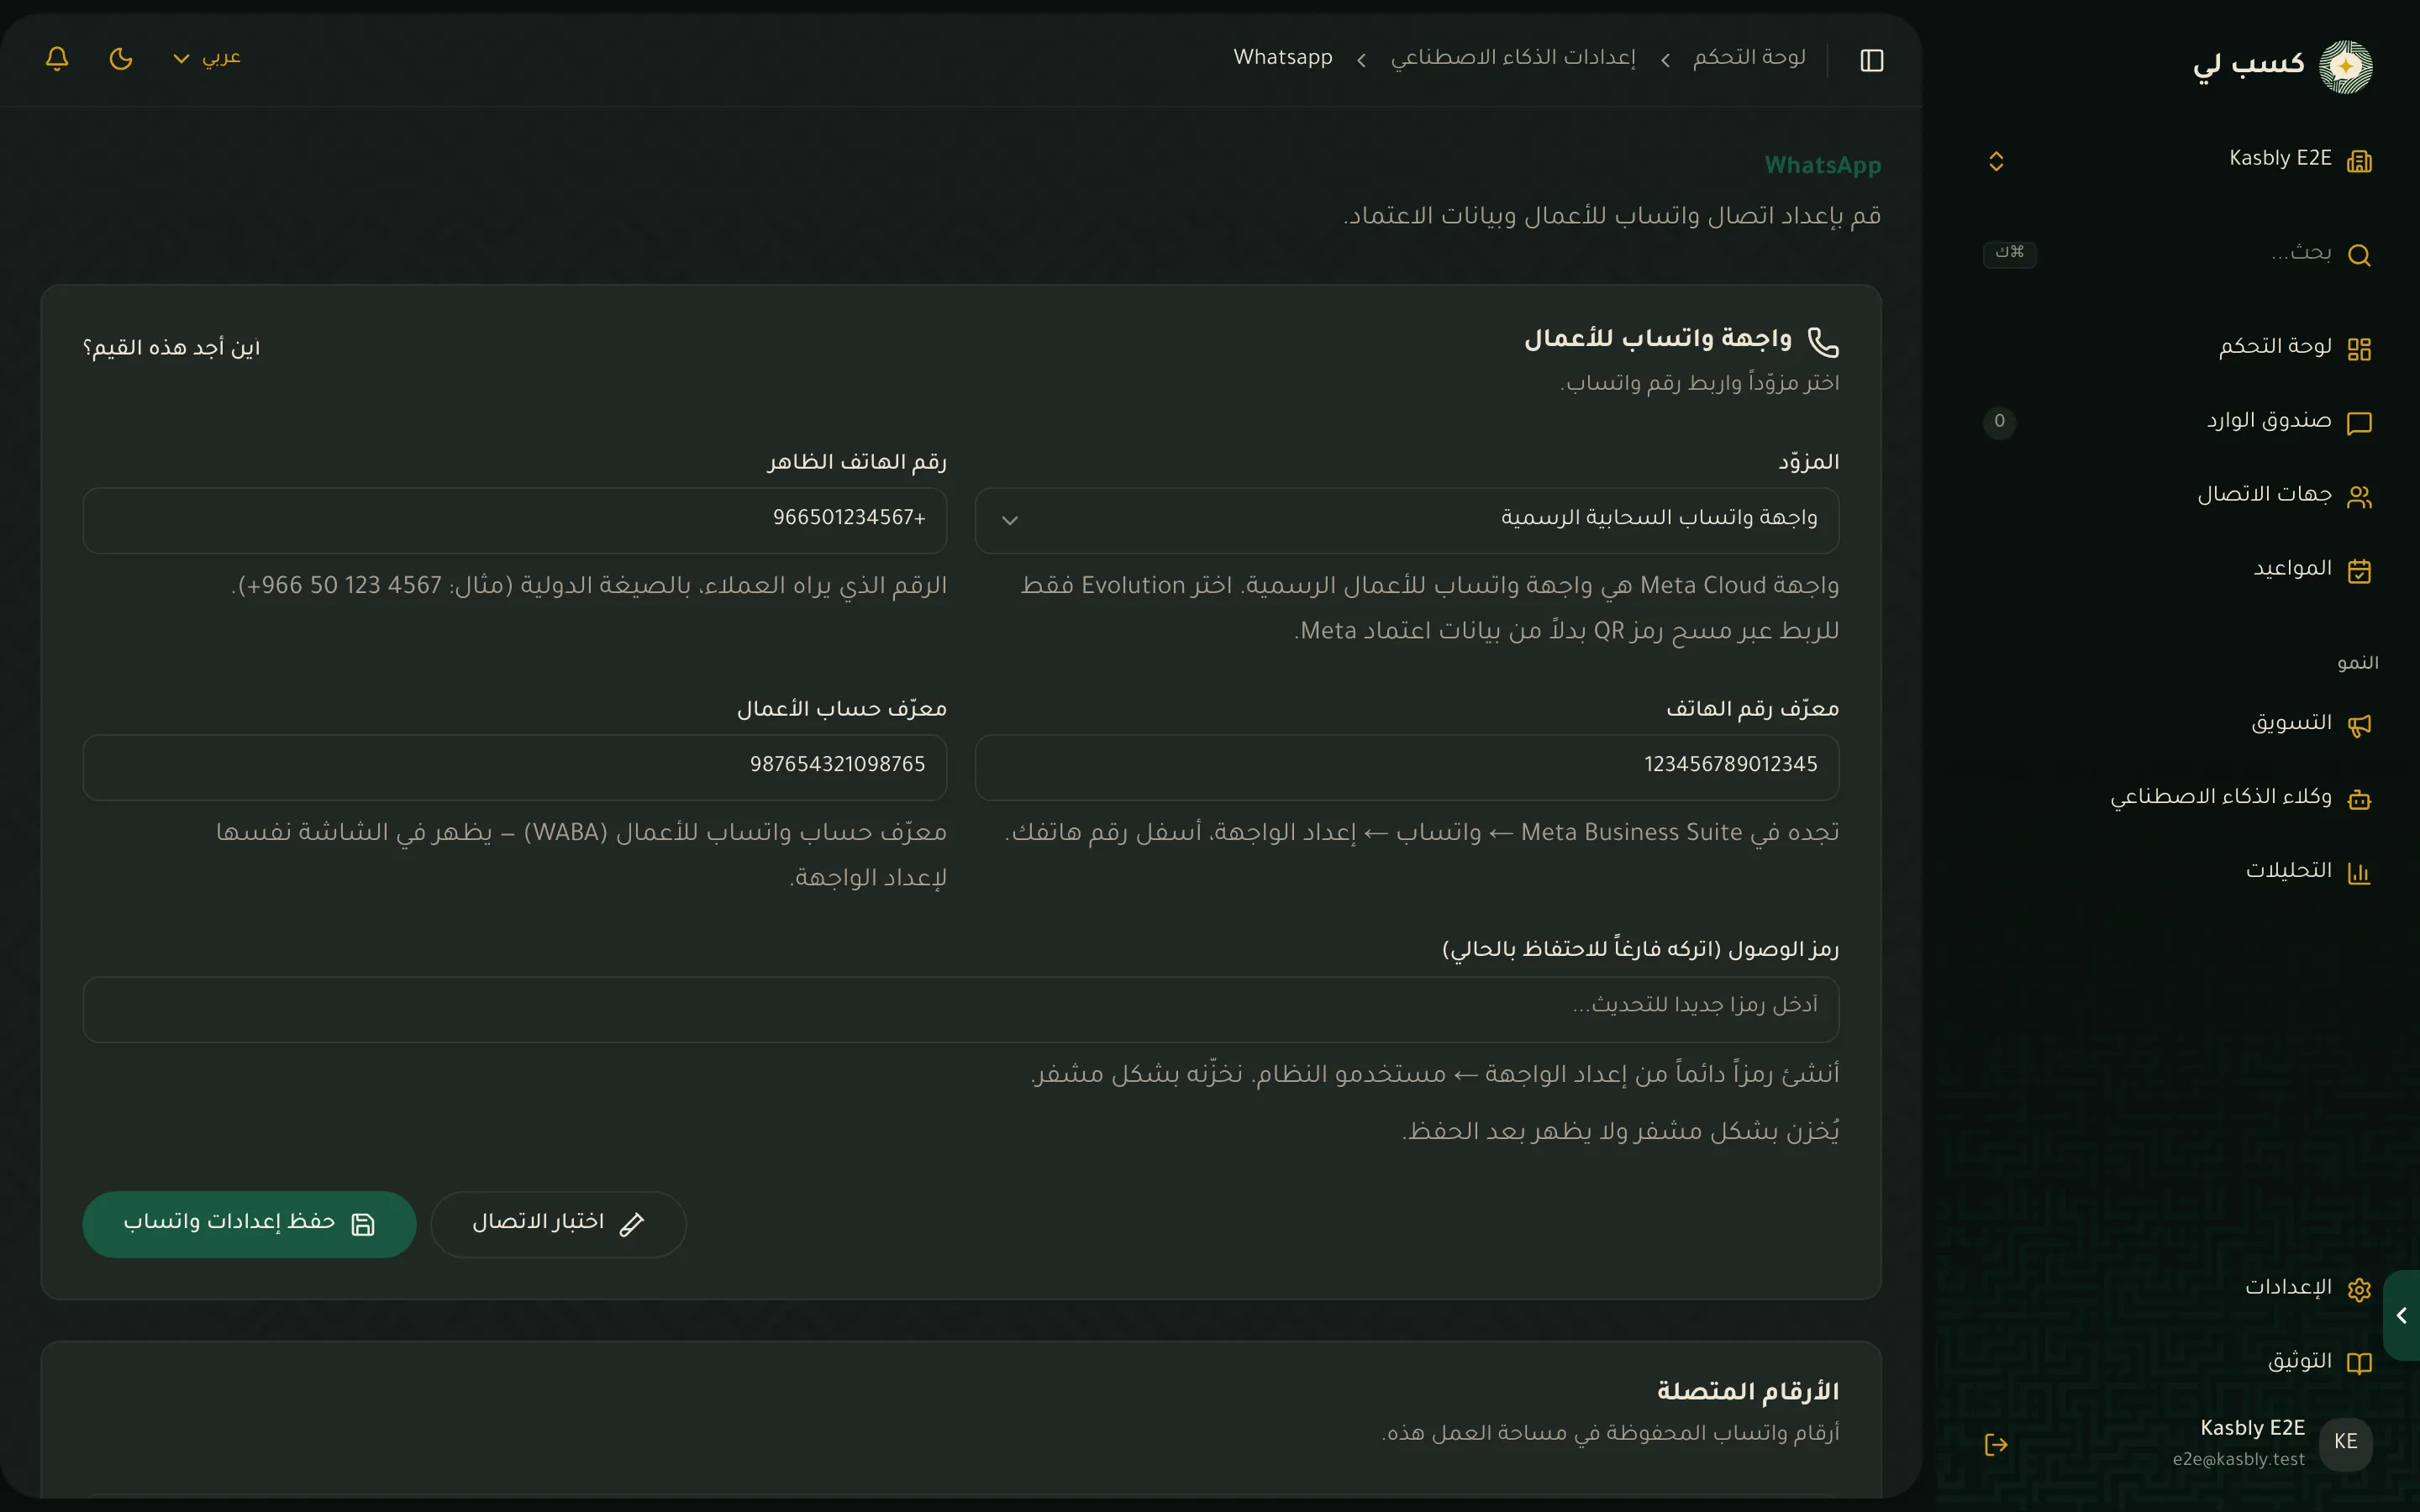Image resolution: width=2420 pixels, height=1512 pixels.
Task: Click معرّف حساب الأعمال account ID field
Action: [x=514, y=767]
